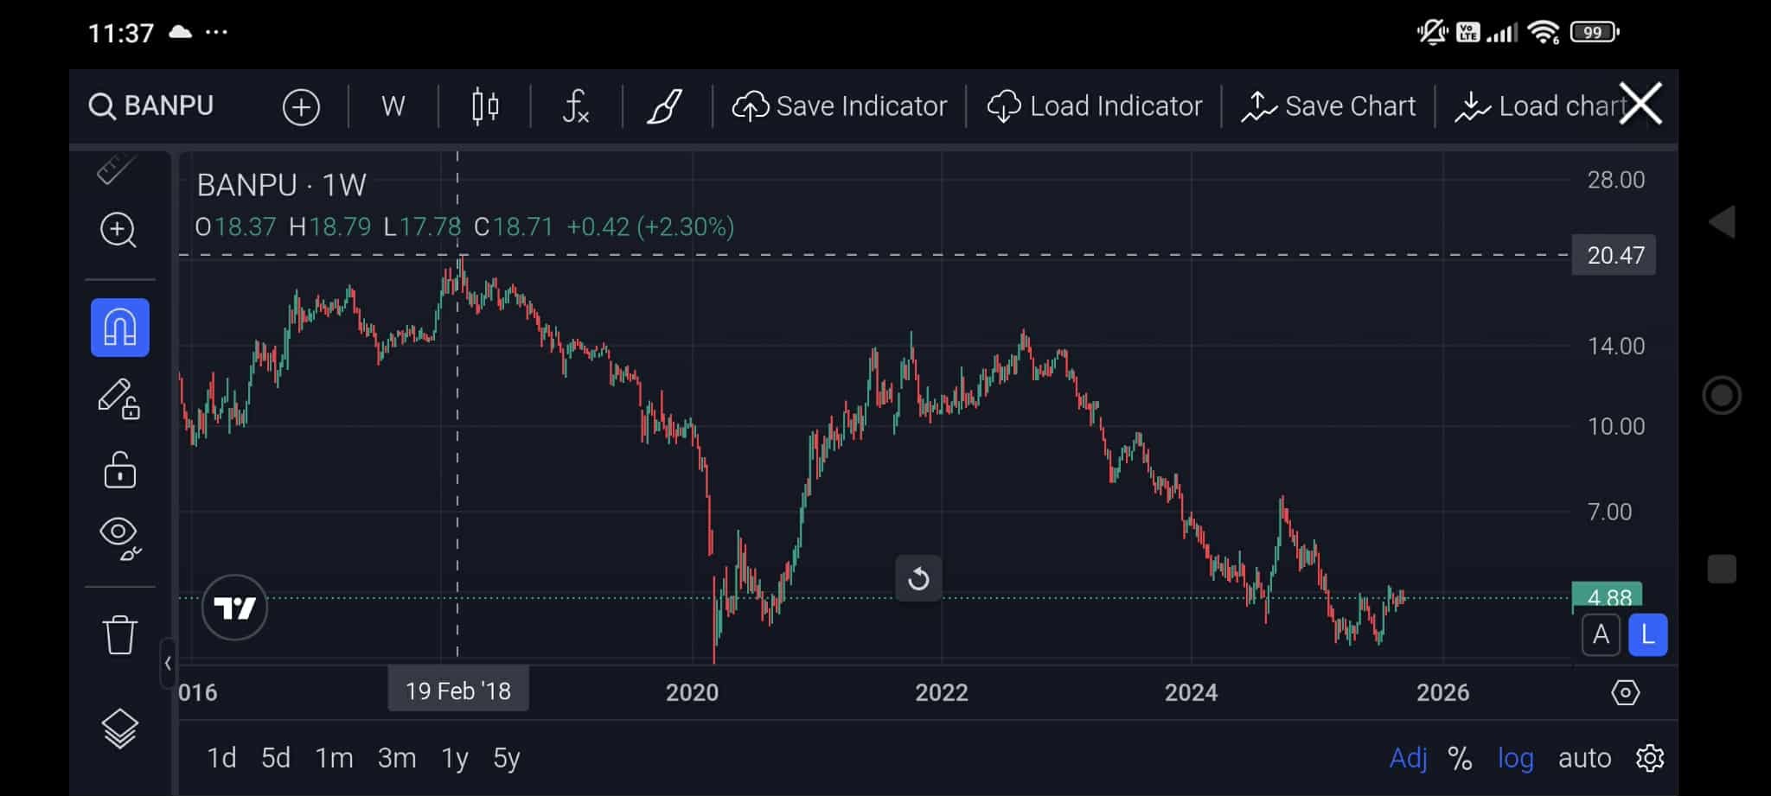This screenshot has height=796, width=1771.
Task: Click the +0.42 (+2.30%) change value
Action: pos(650,226)
